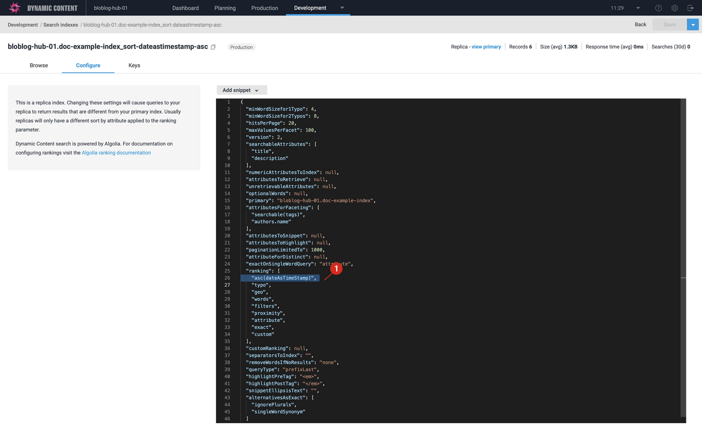This screenshot has width=702, height=438.
Task: Open the Add snippet dropdown
Action: 242,90
